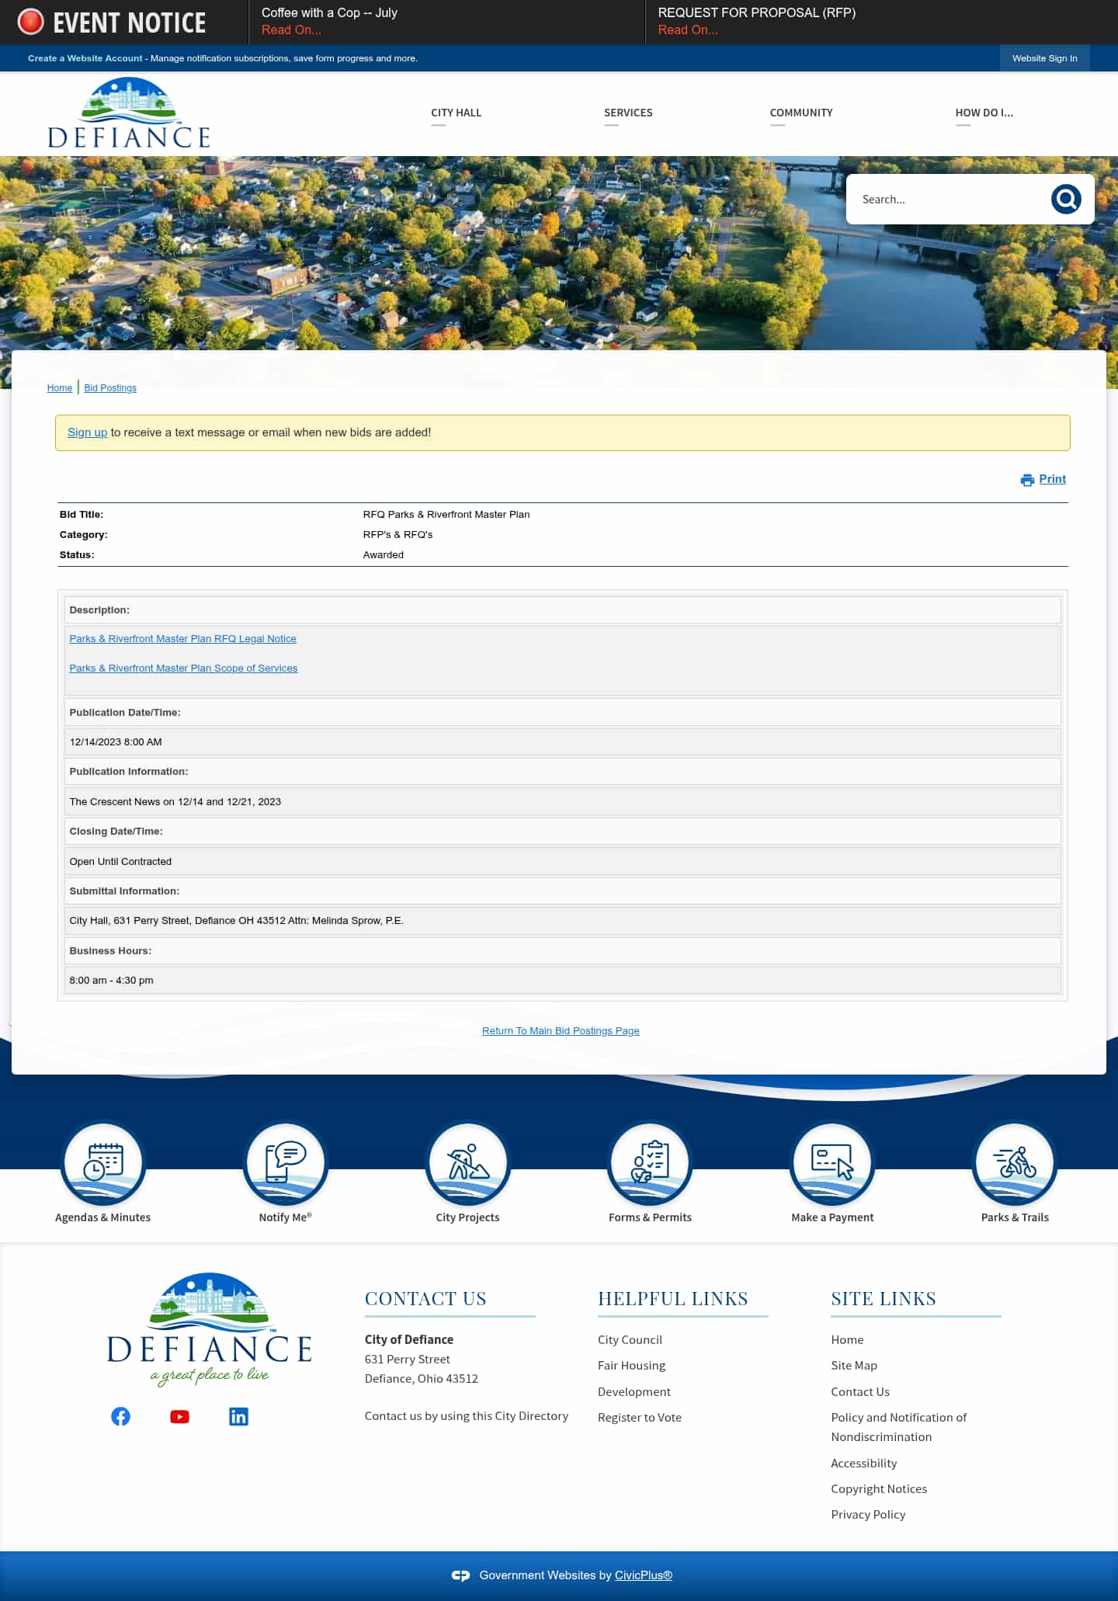Click the City Directory contact link
The image size is (1118, 1601).
pos(466,1416)
